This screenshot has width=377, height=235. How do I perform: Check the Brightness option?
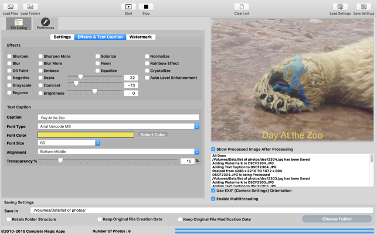40,93
